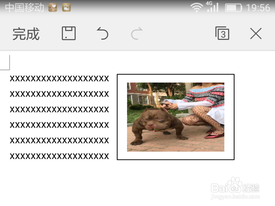Viewport: 275px width, 206px height.
Task: Open the document switcher showing 3 files
Action: point(222,33)
